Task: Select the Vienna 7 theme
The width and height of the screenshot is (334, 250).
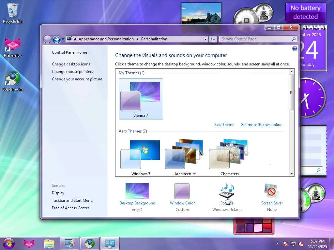Action: click(x=141, y=99)
